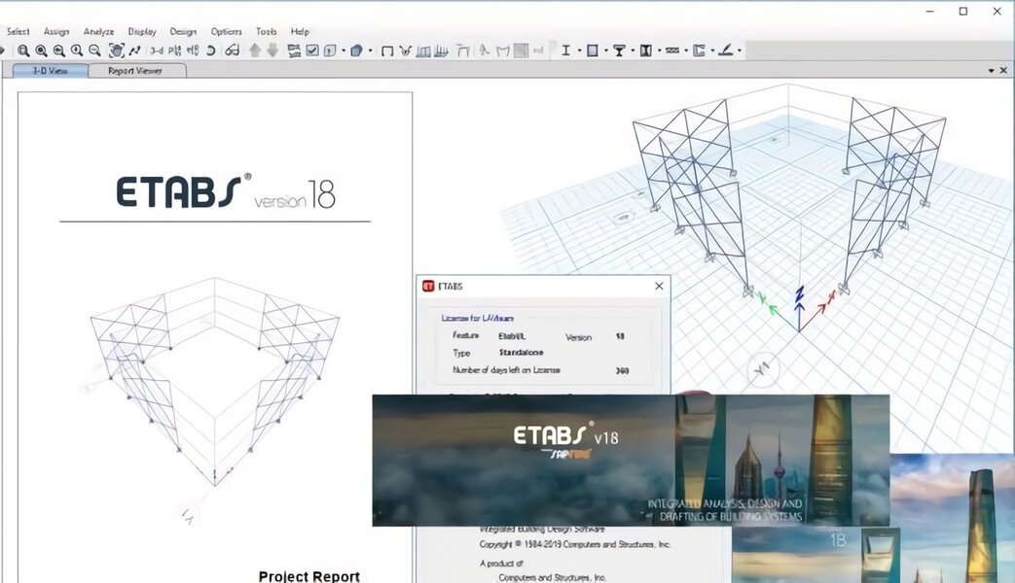Viewport: 1015px width, 583px height.
Task: Open Steel Joist Design icon
Action: pos(672,51)
